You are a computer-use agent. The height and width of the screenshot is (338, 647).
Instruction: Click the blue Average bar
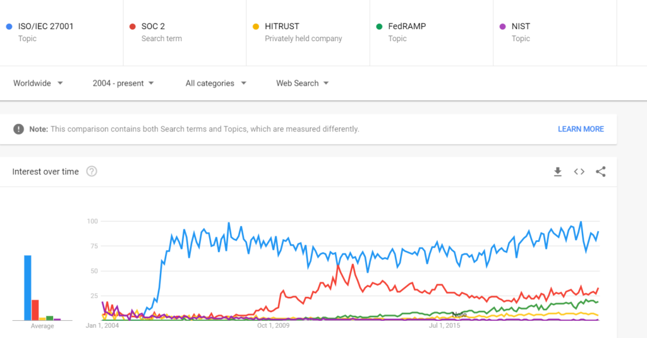pos(28,287)
